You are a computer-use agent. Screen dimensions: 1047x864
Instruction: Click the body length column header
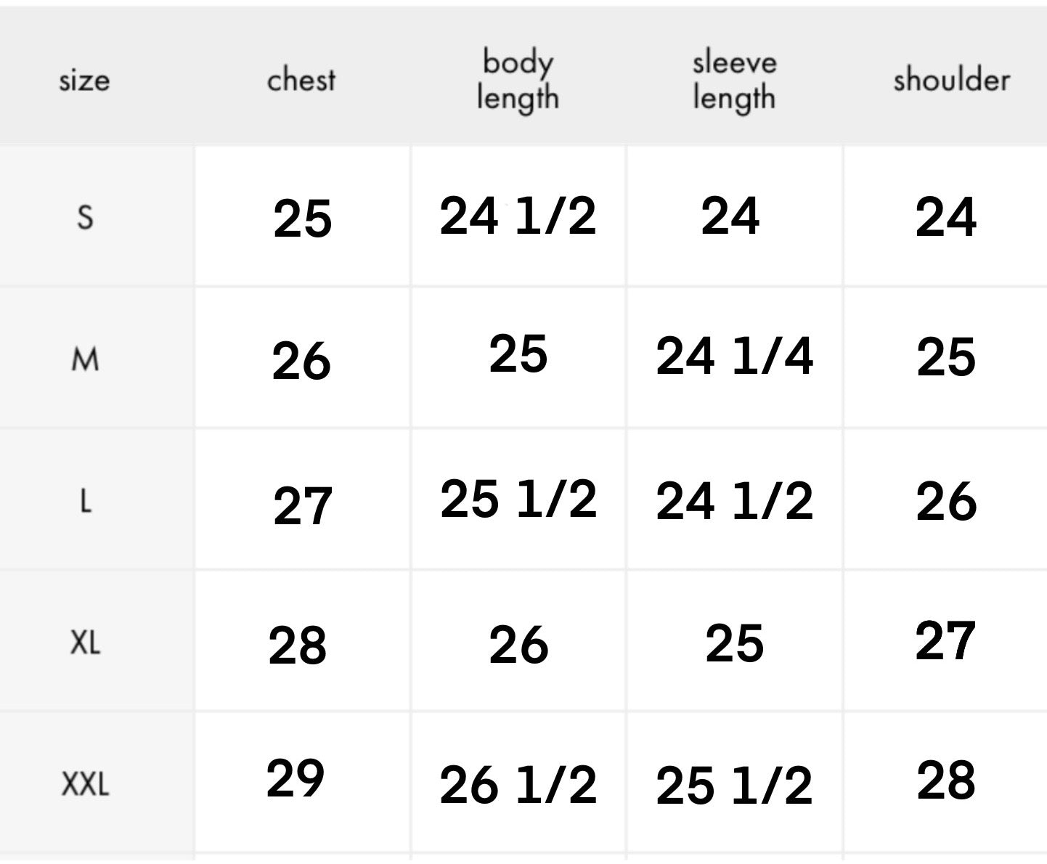(518, 80)
